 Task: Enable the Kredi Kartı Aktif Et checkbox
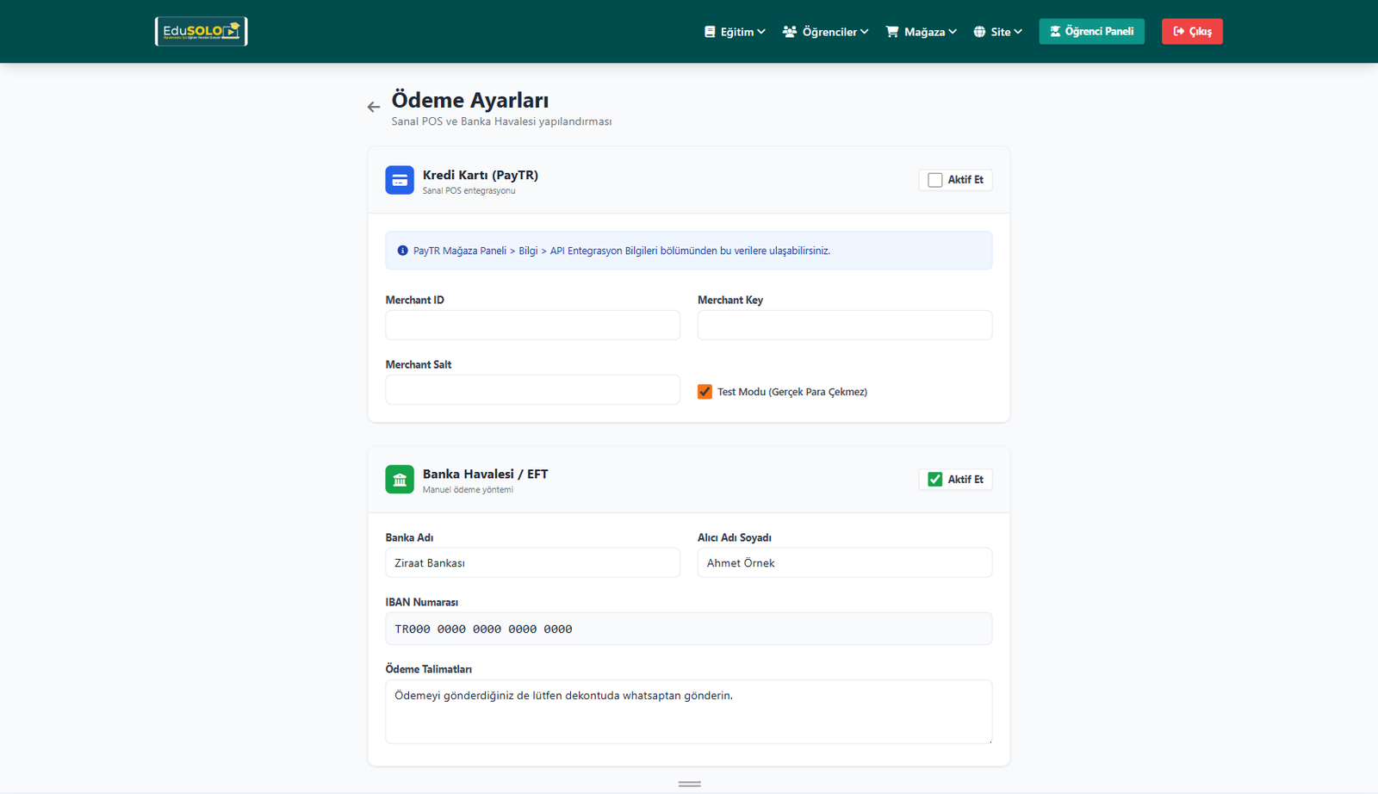click(x=935, y=180)
